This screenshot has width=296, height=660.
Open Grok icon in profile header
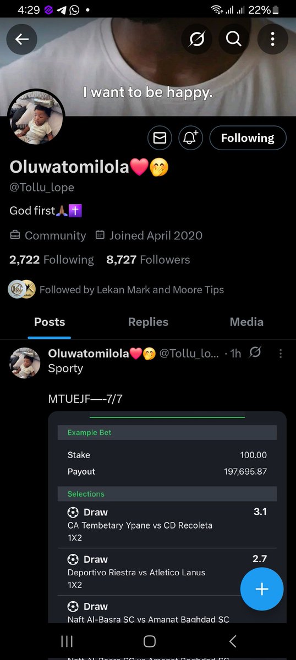click(196, 39)
